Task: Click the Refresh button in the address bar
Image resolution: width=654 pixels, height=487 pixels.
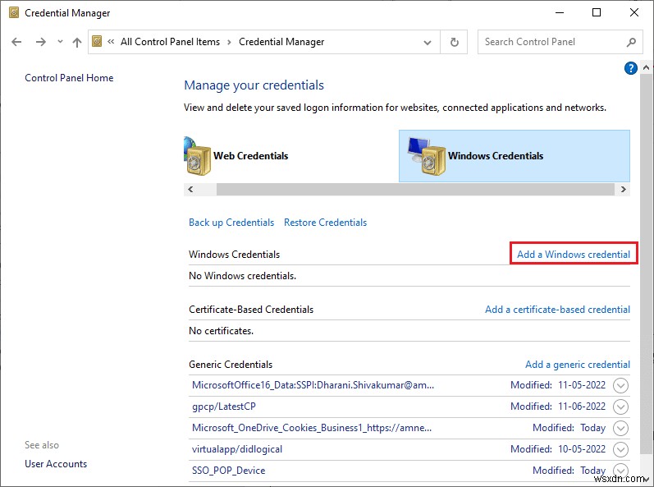Action: (454, 42)
